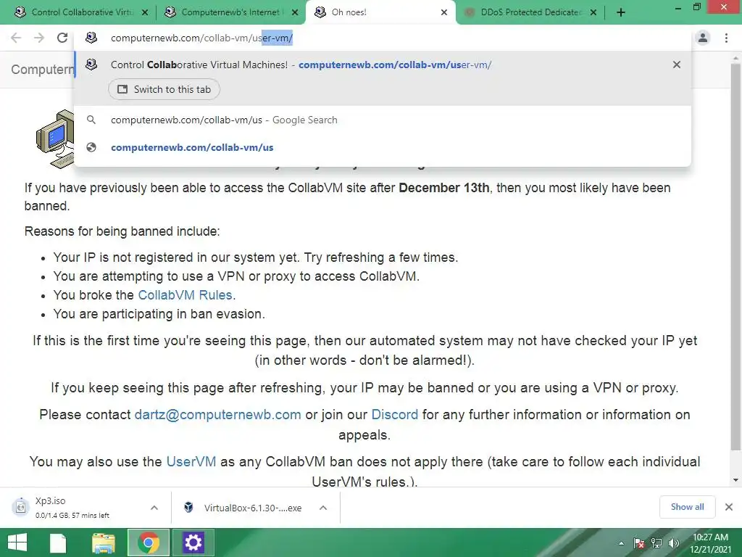This screenshot has width=742, height=557.
Task: Click the computer illustration image
Action: [x=55, y=139]
